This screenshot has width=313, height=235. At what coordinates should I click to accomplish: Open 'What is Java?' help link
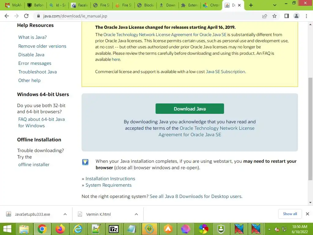[x=32, y=37]
